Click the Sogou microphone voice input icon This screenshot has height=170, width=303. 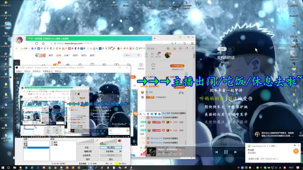(148, 114)
